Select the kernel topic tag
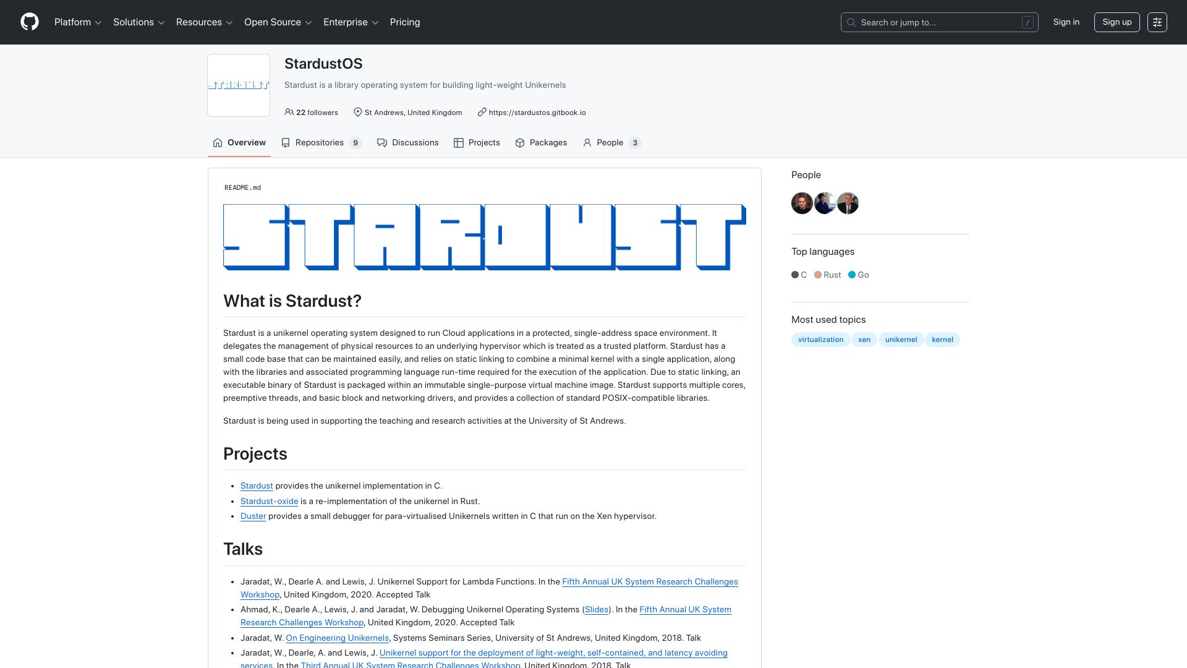The height and width of the screenshot is (668, 1187). click(x=942, y=340)
